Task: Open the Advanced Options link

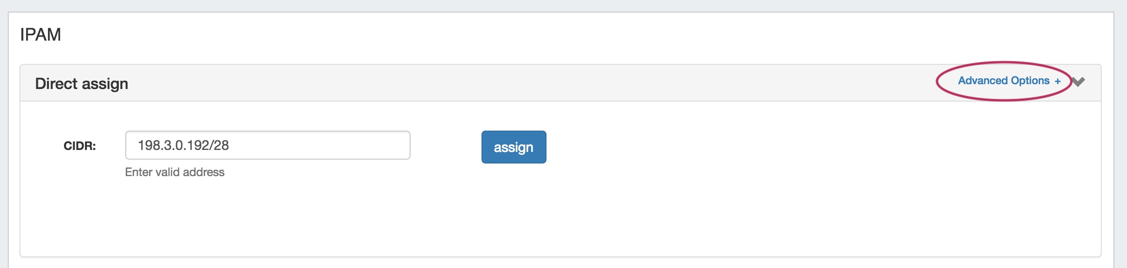Action: coord(1003,81)
